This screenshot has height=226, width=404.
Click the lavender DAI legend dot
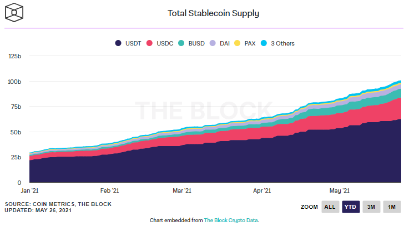215,43
